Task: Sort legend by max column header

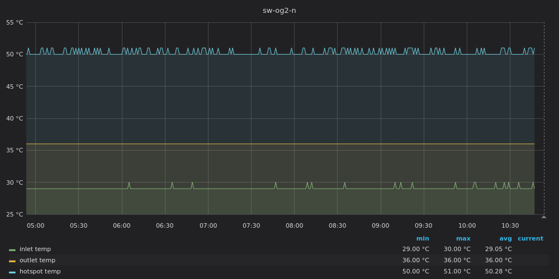Action: [463, 238]
